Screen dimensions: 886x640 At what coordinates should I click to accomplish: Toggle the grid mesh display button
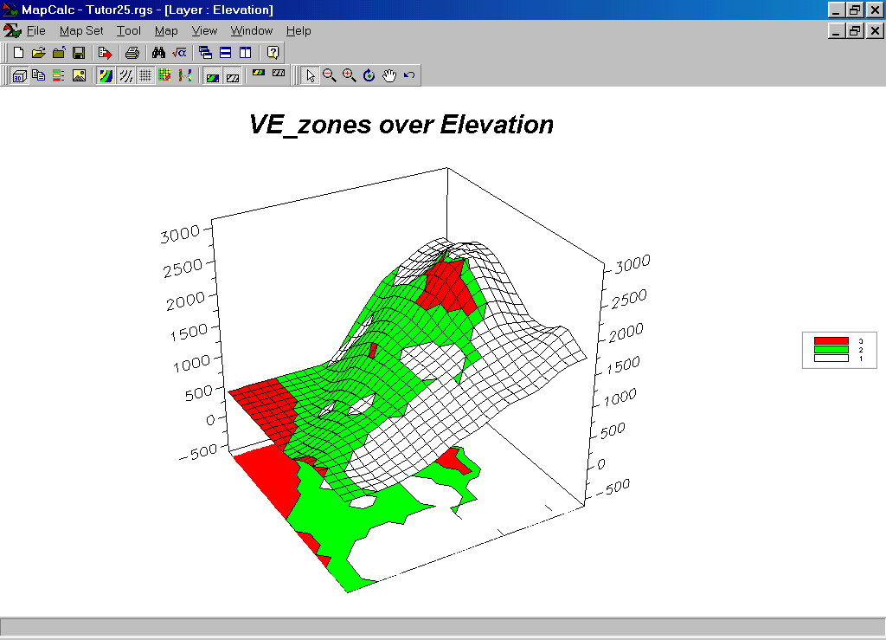click(145, 75)
